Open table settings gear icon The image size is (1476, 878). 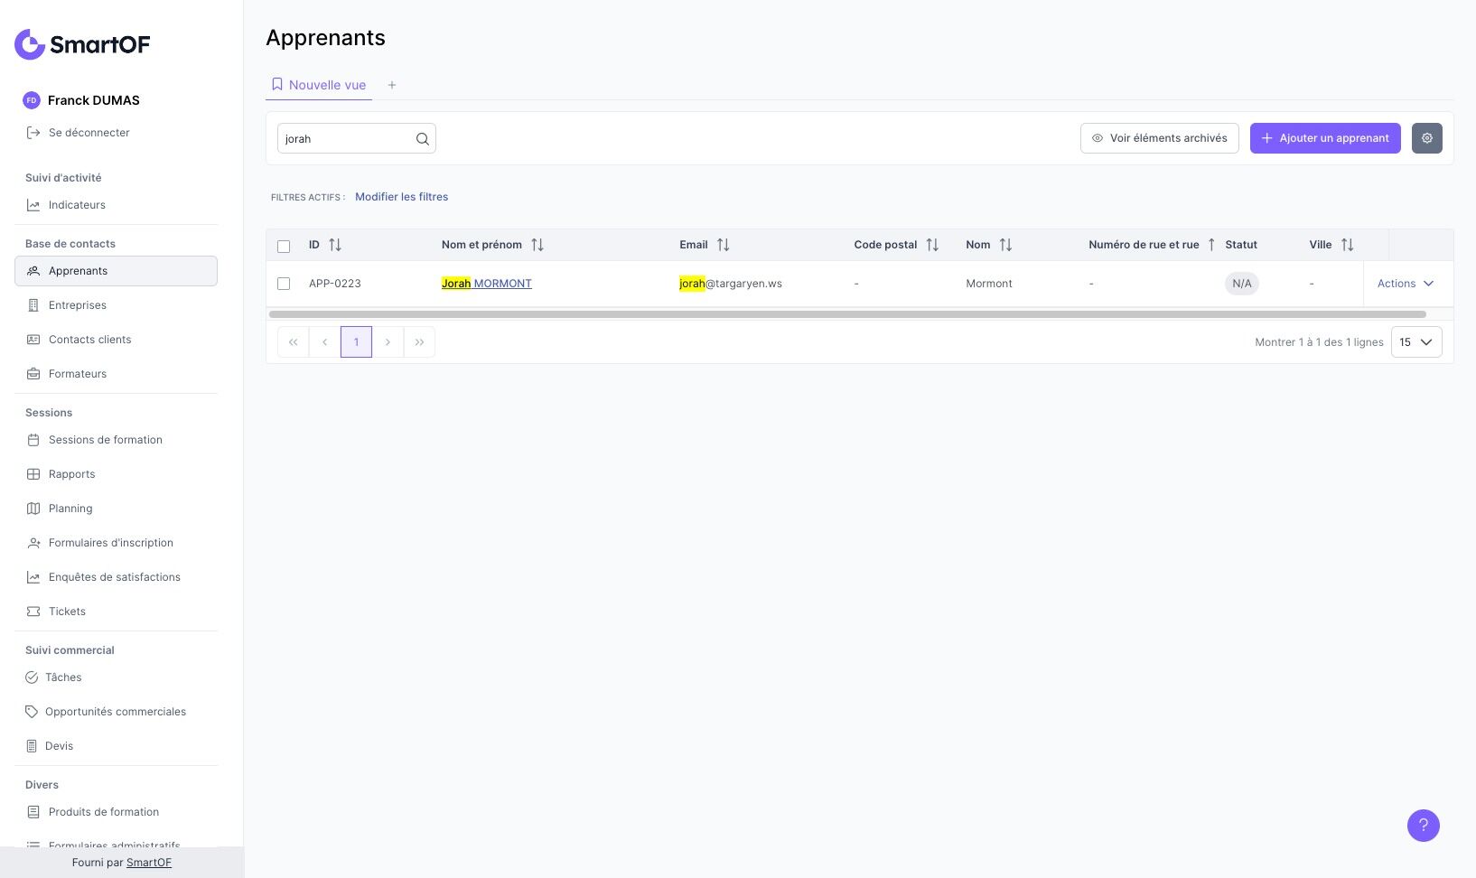point(1427,138)
